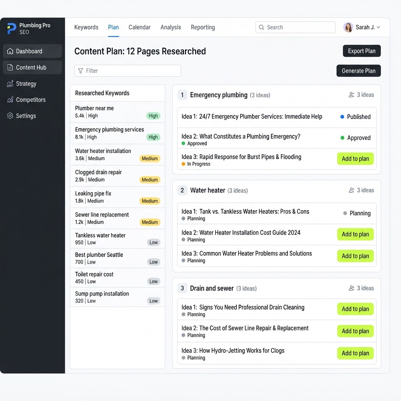Add Signs You Need Drain Cleaning to plan
401x401 pixels.
(355, 309)
